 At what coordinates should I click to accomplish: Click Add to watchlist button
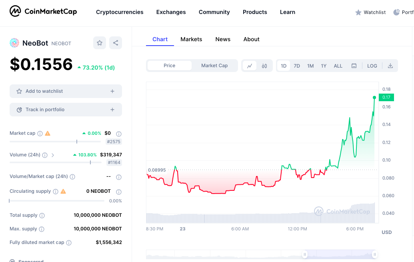pos(66,91)
